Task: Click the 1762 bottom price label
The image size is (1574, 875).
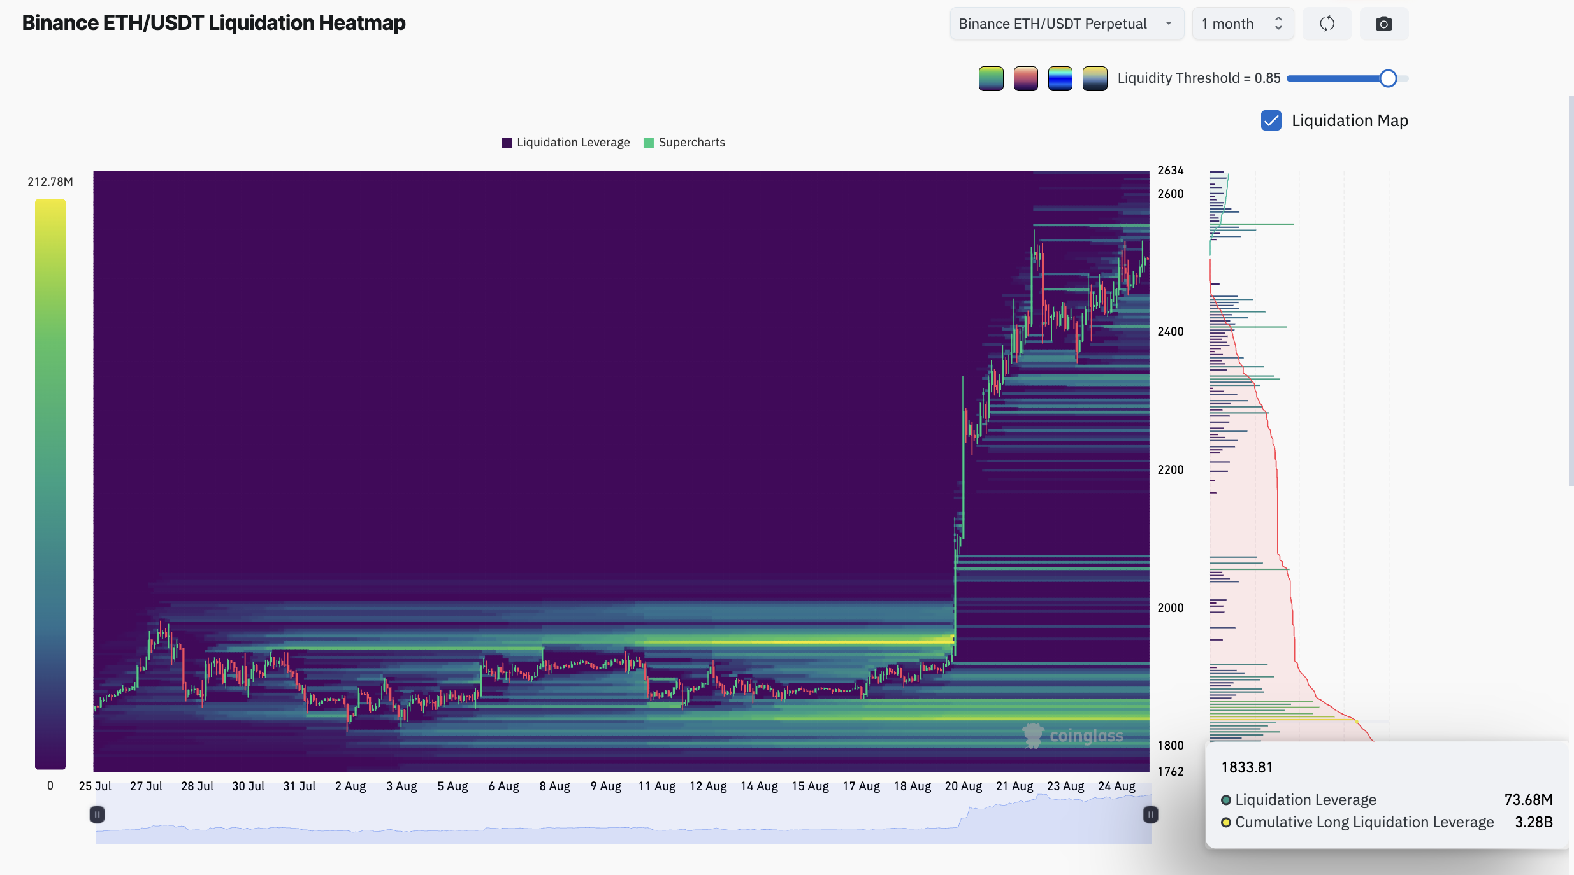Action: [x=1171, y=772]
